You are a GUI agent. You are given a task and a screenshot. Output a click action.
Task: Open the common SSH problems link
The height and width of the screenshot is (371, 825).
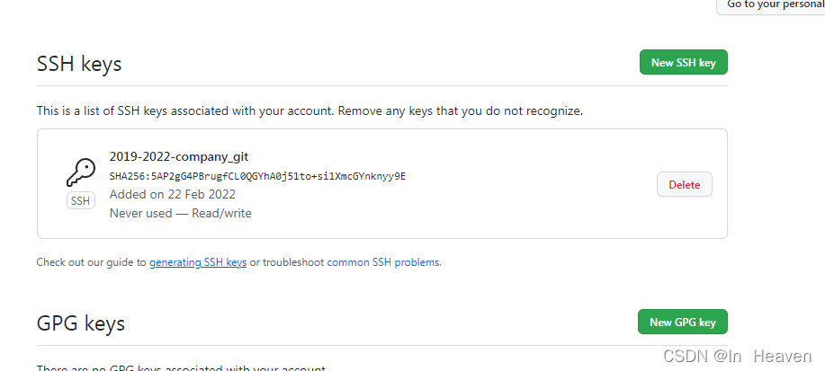tap(383, 262)
